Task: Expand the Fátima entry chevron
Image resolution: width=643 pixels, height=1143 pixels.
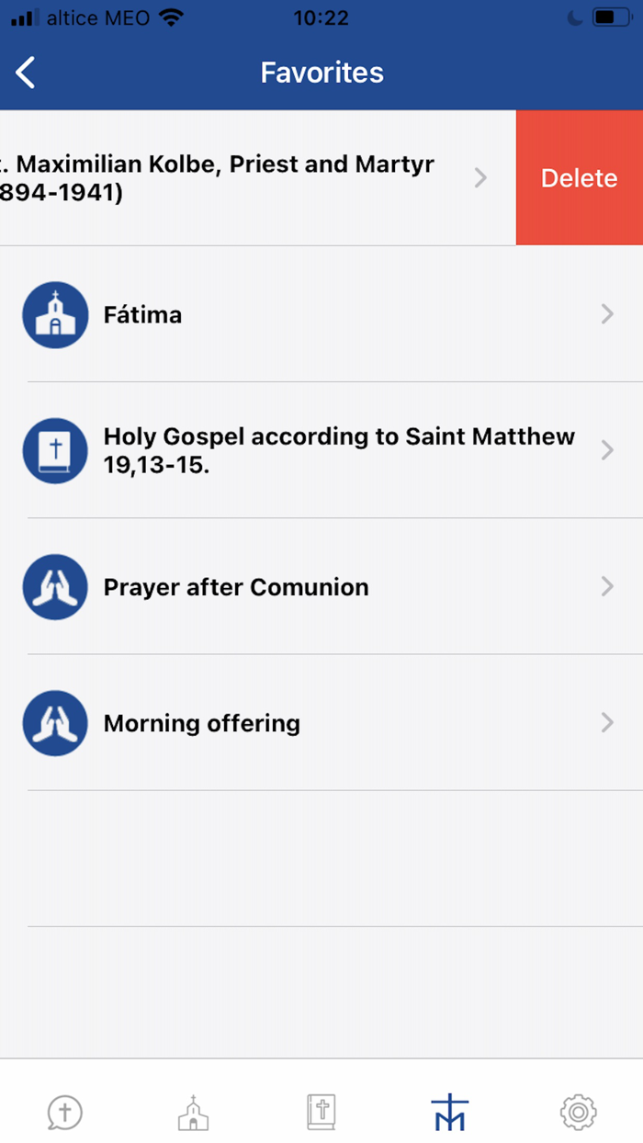Action: click(x=607, y=314)
